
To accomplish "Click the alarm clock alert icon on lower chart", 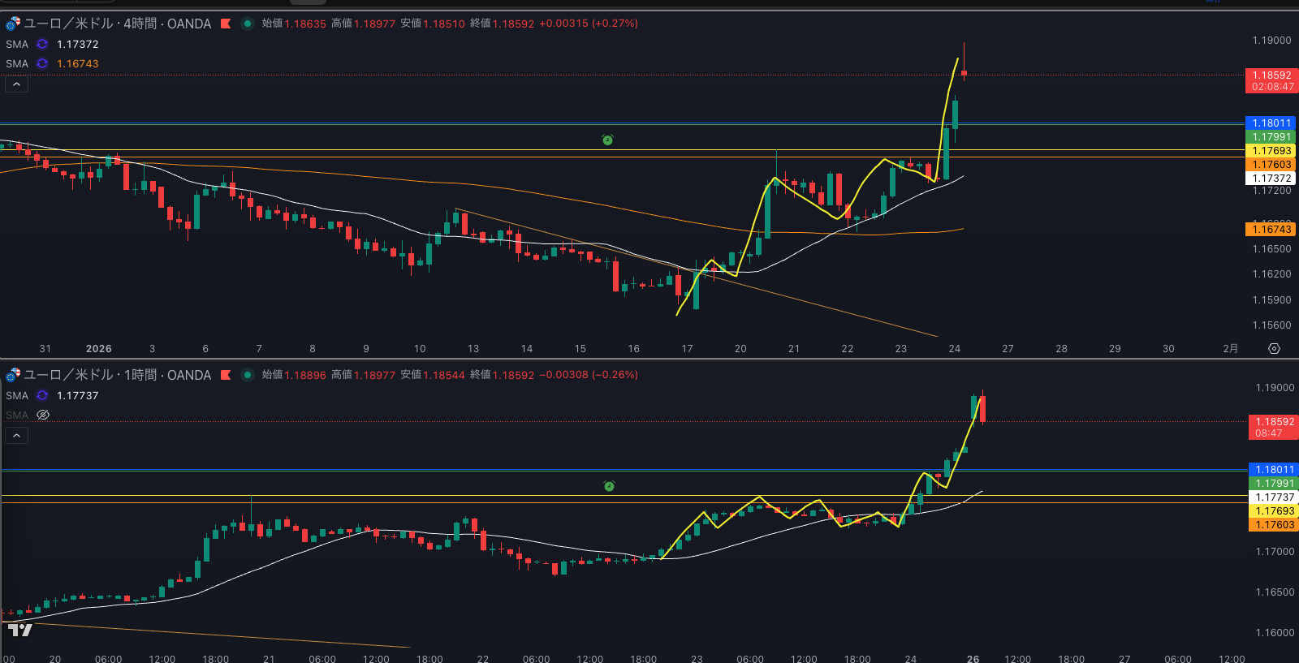I will tap(609, 486).
